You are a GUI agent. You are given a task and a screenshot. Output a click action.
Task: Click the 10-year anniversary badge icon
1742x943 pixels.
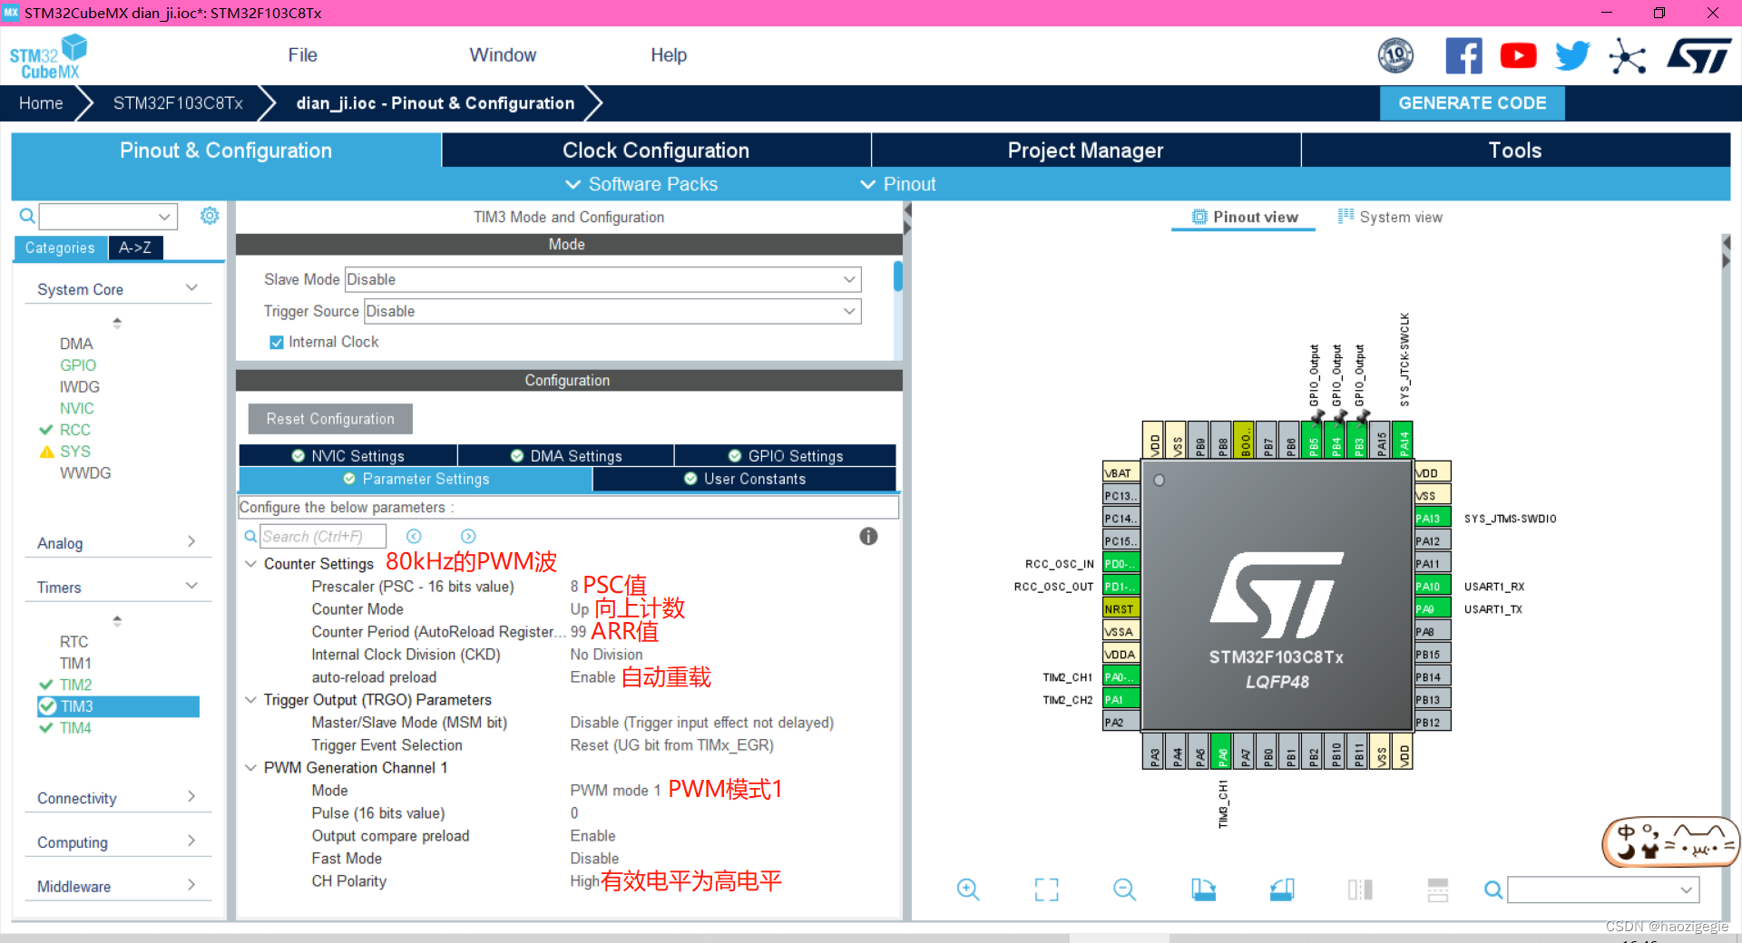point(1395,56)
